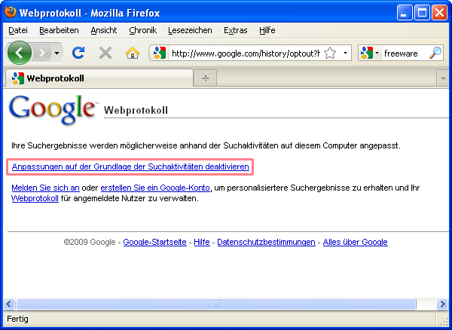Viewport: 452px width, 330px height.
Task: Maximize the Firefox window
Action: point(422,13)
